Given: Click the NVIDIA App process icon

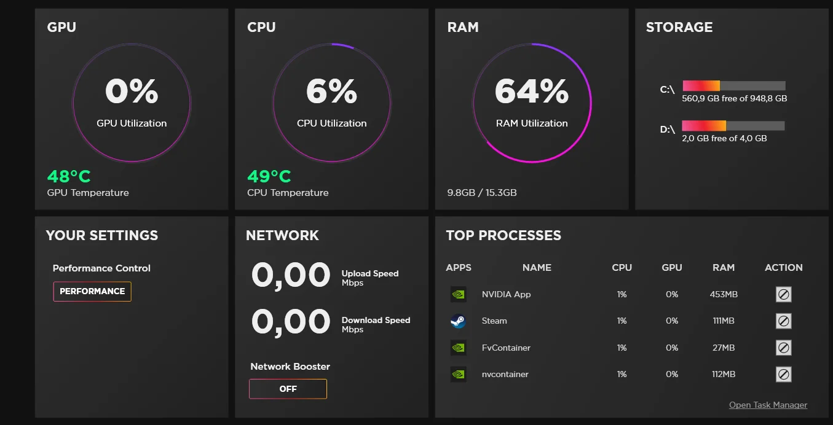Looking at the screenshot, I should [458, 294].
